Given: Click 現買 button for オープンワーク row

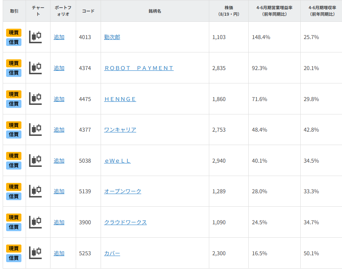Looking at the screenshot, I should click(14, 187).
